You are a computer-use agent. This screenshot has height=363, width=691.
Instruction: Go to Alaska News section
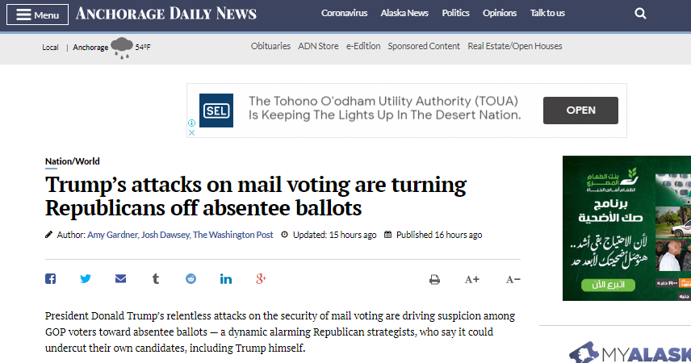pos(404,13)
